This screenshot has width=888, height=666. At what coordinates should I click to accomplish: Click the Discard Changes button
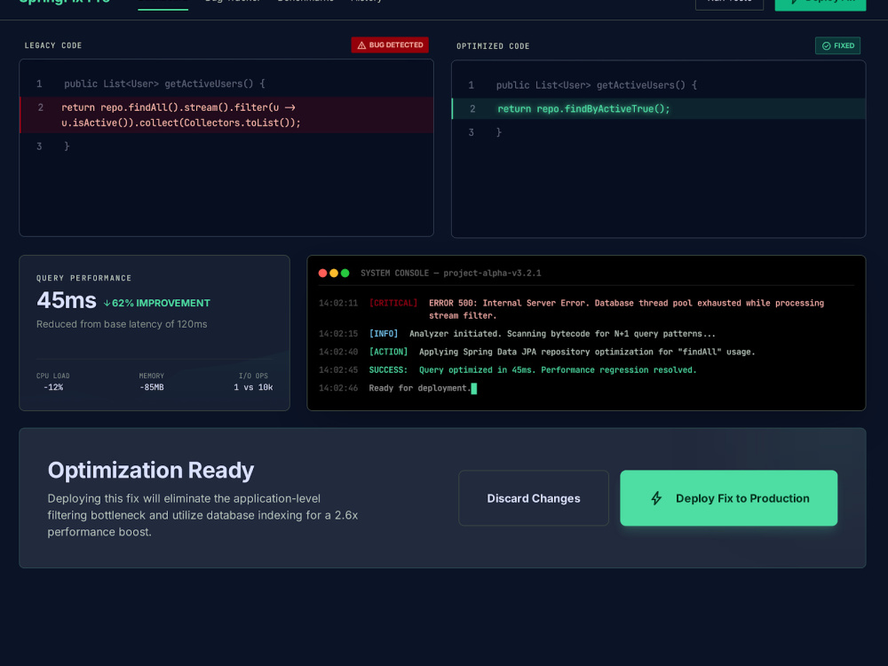(534, 498)
